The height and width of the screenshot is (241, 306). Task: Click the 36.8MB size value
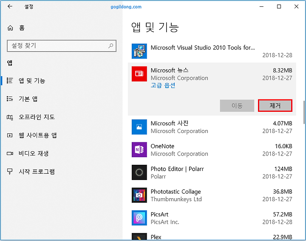pos(282,191)
